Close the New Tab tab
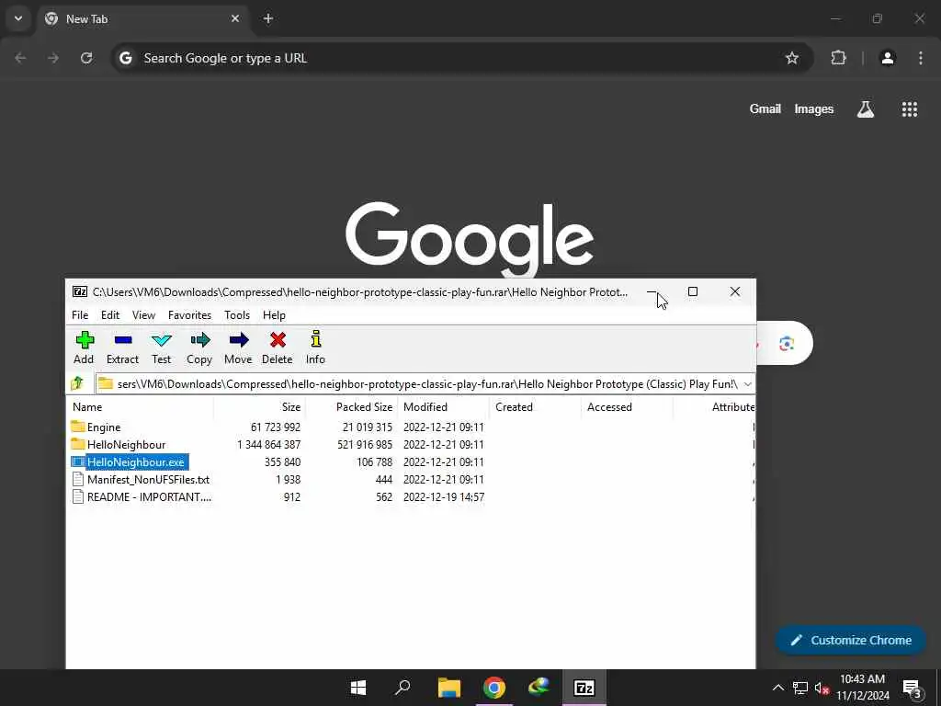941x706 pixels. pos(235,18)
